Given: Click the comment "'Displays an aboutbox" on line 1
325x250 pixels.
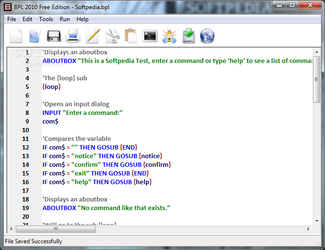Looking at the screenshot, I should (x=75, y=52).
